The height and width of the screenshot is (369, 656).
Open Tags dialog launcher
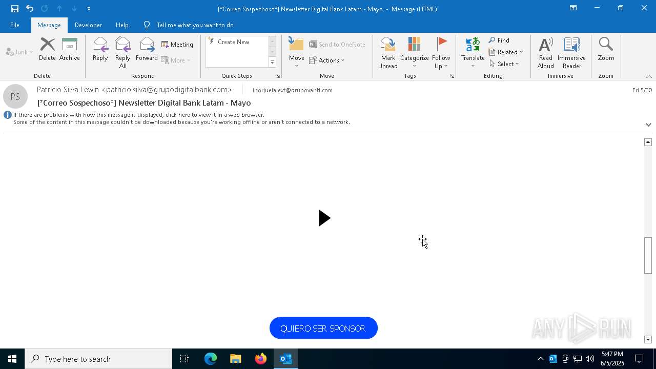coord(452,76)
